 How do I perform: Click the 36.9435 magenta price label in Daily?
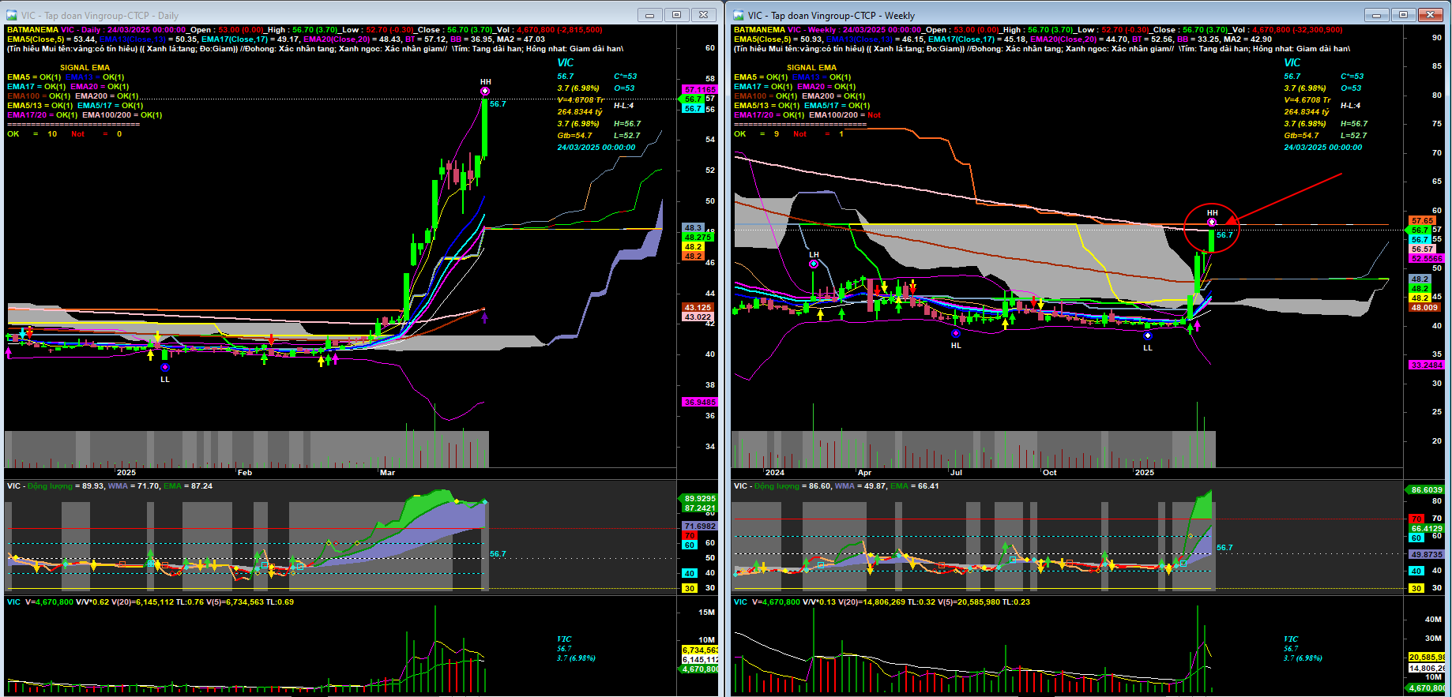point(700,403)
